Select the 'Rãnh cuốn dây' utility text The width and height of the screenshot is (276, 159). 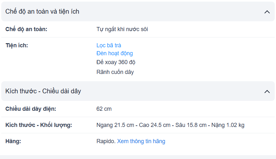(115, 72)
